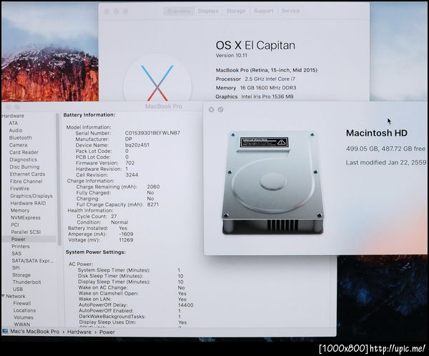Select Graphics/Displays in the sidebar
The image size is (429, 356).
[31, 196]
